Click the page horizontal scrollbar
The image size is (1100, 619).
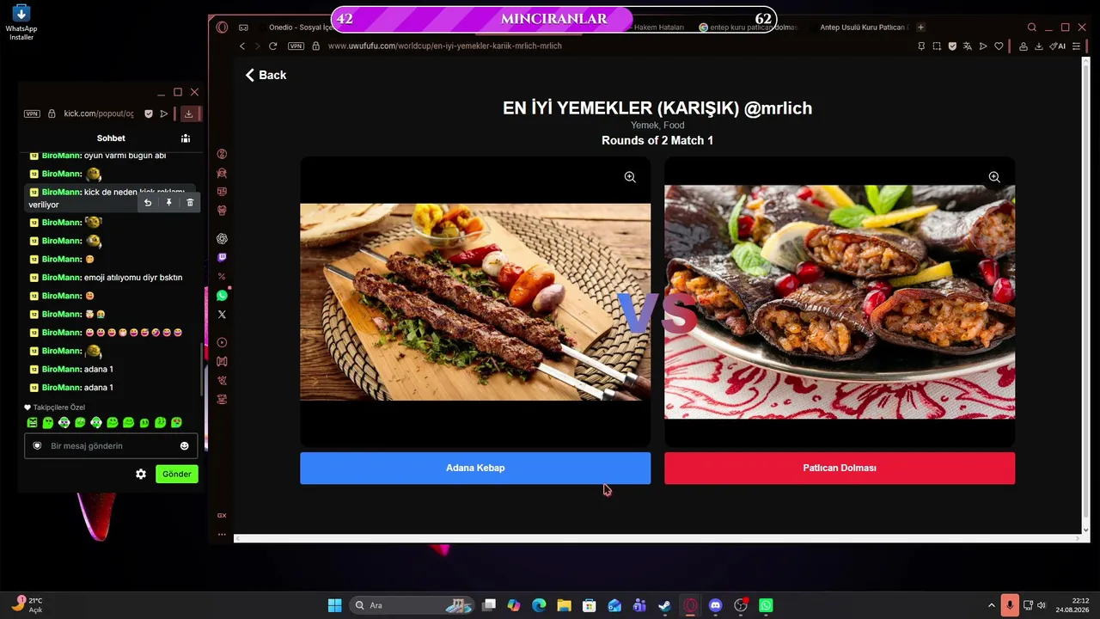[657, 538]
